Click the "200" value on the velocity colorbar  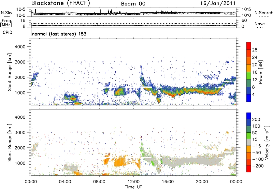coord(256,119)
